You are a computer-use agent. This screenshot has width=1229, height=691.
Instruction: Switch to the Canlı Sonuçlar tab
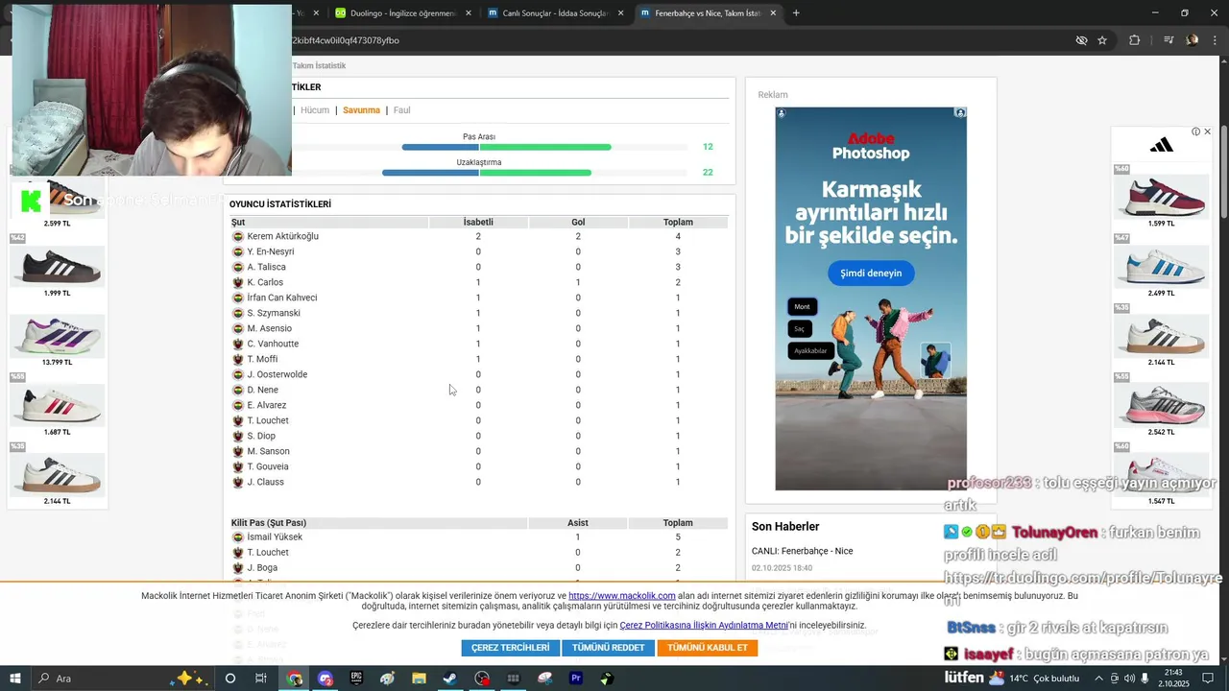(555, 13)
